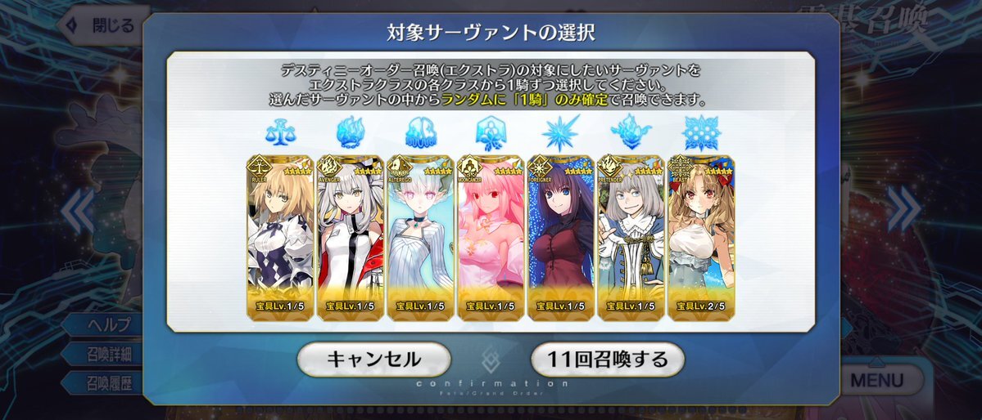Open the ヘルプ side menu item
The image size is (982, 420).
[x=106, y=325]
